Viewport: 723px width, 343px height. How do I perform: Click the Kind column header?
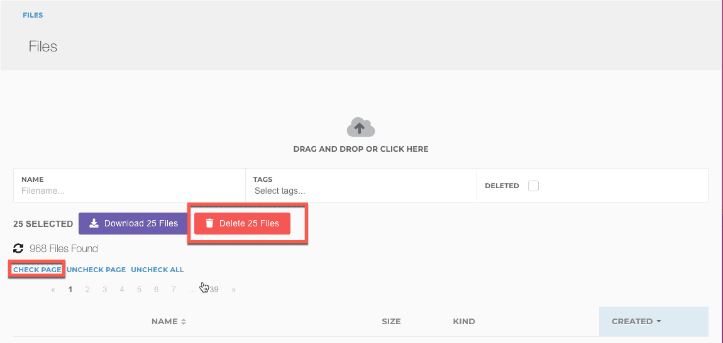464,322
